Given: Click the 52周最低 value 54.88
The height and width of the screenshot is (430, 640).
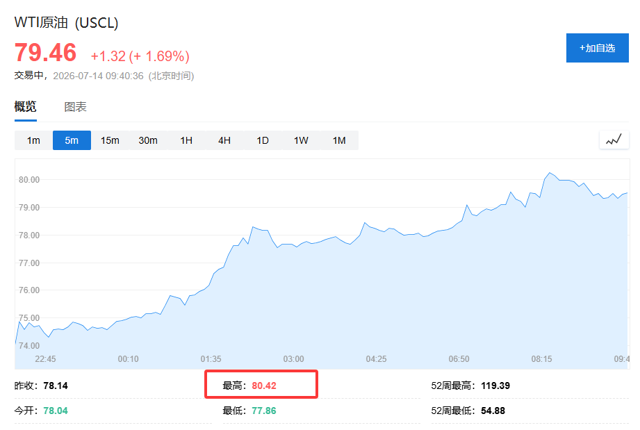Looking at the screenshot, I should (493, 411).
